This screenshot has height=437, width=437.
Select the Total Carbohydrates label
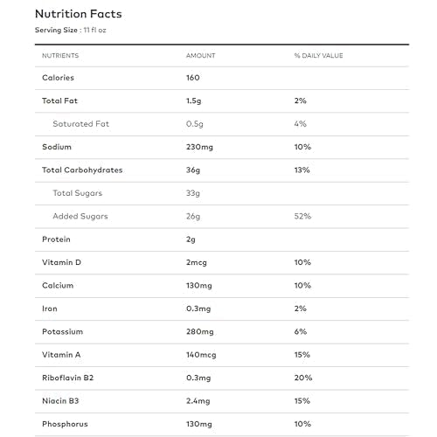point(82,170)
